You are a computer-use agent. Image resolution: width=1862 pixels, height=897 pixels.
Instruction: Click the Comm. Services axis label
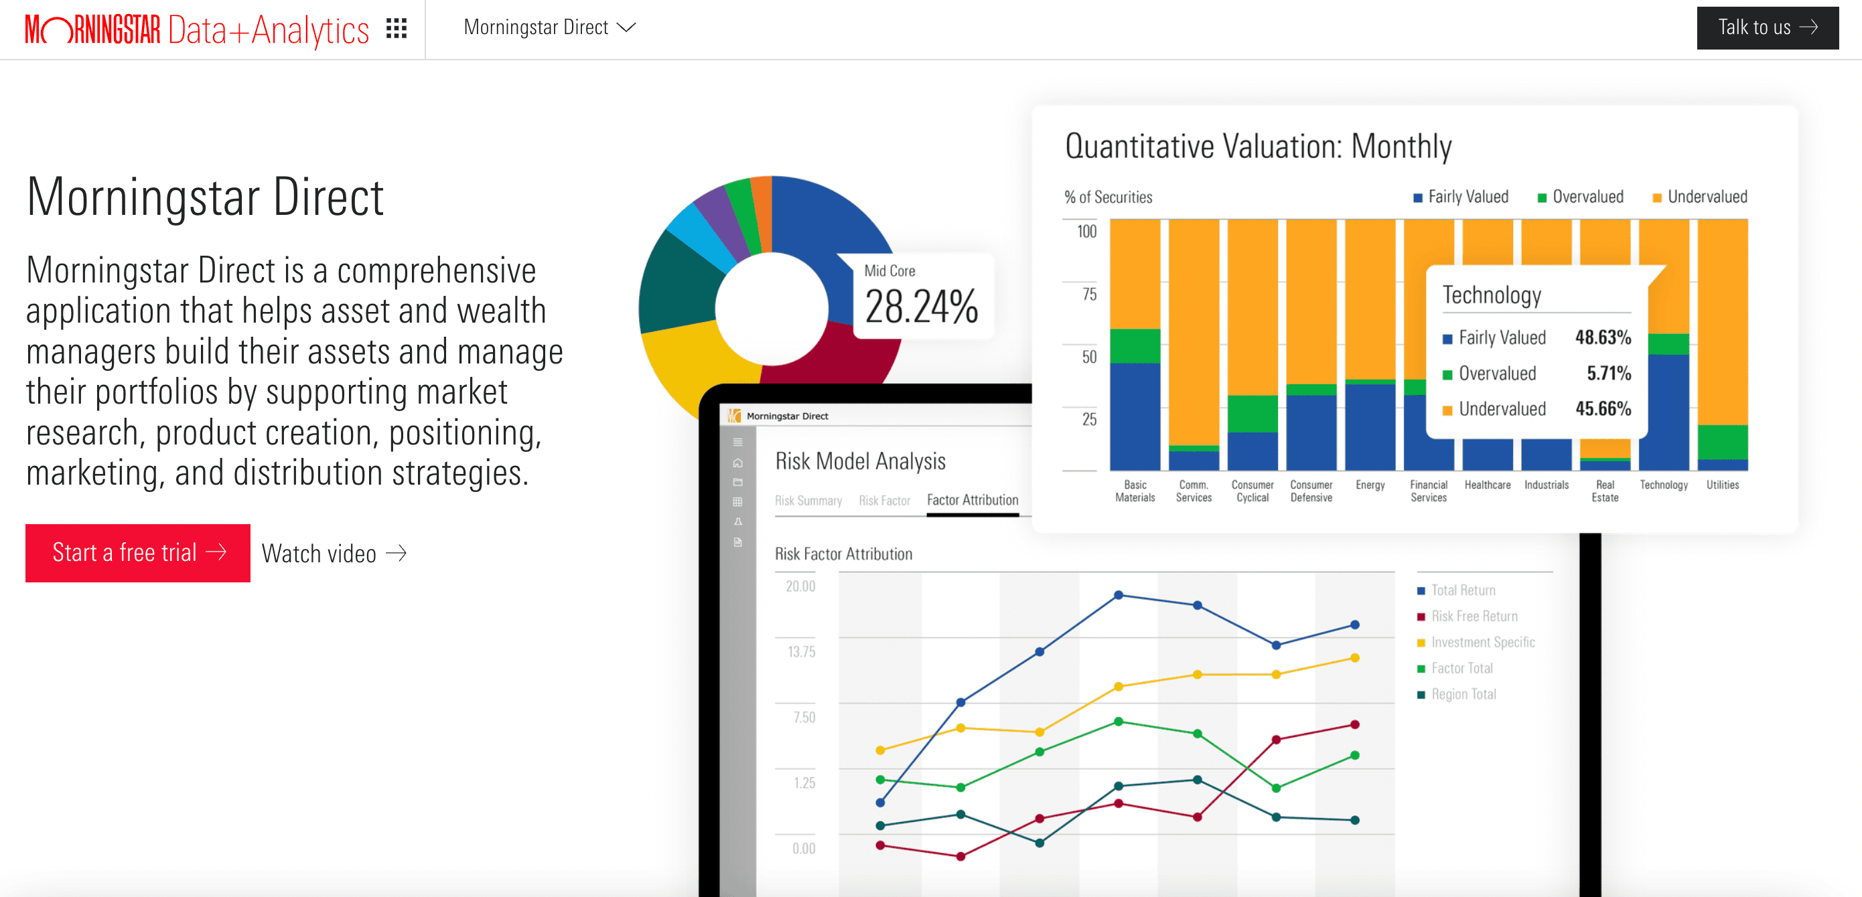tap(1194, 491)
